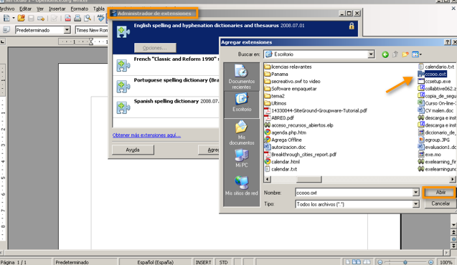Open the Editar menu
Image resolution: width=457 pixels, height=265 pixels.
click(x=25, y=9)
